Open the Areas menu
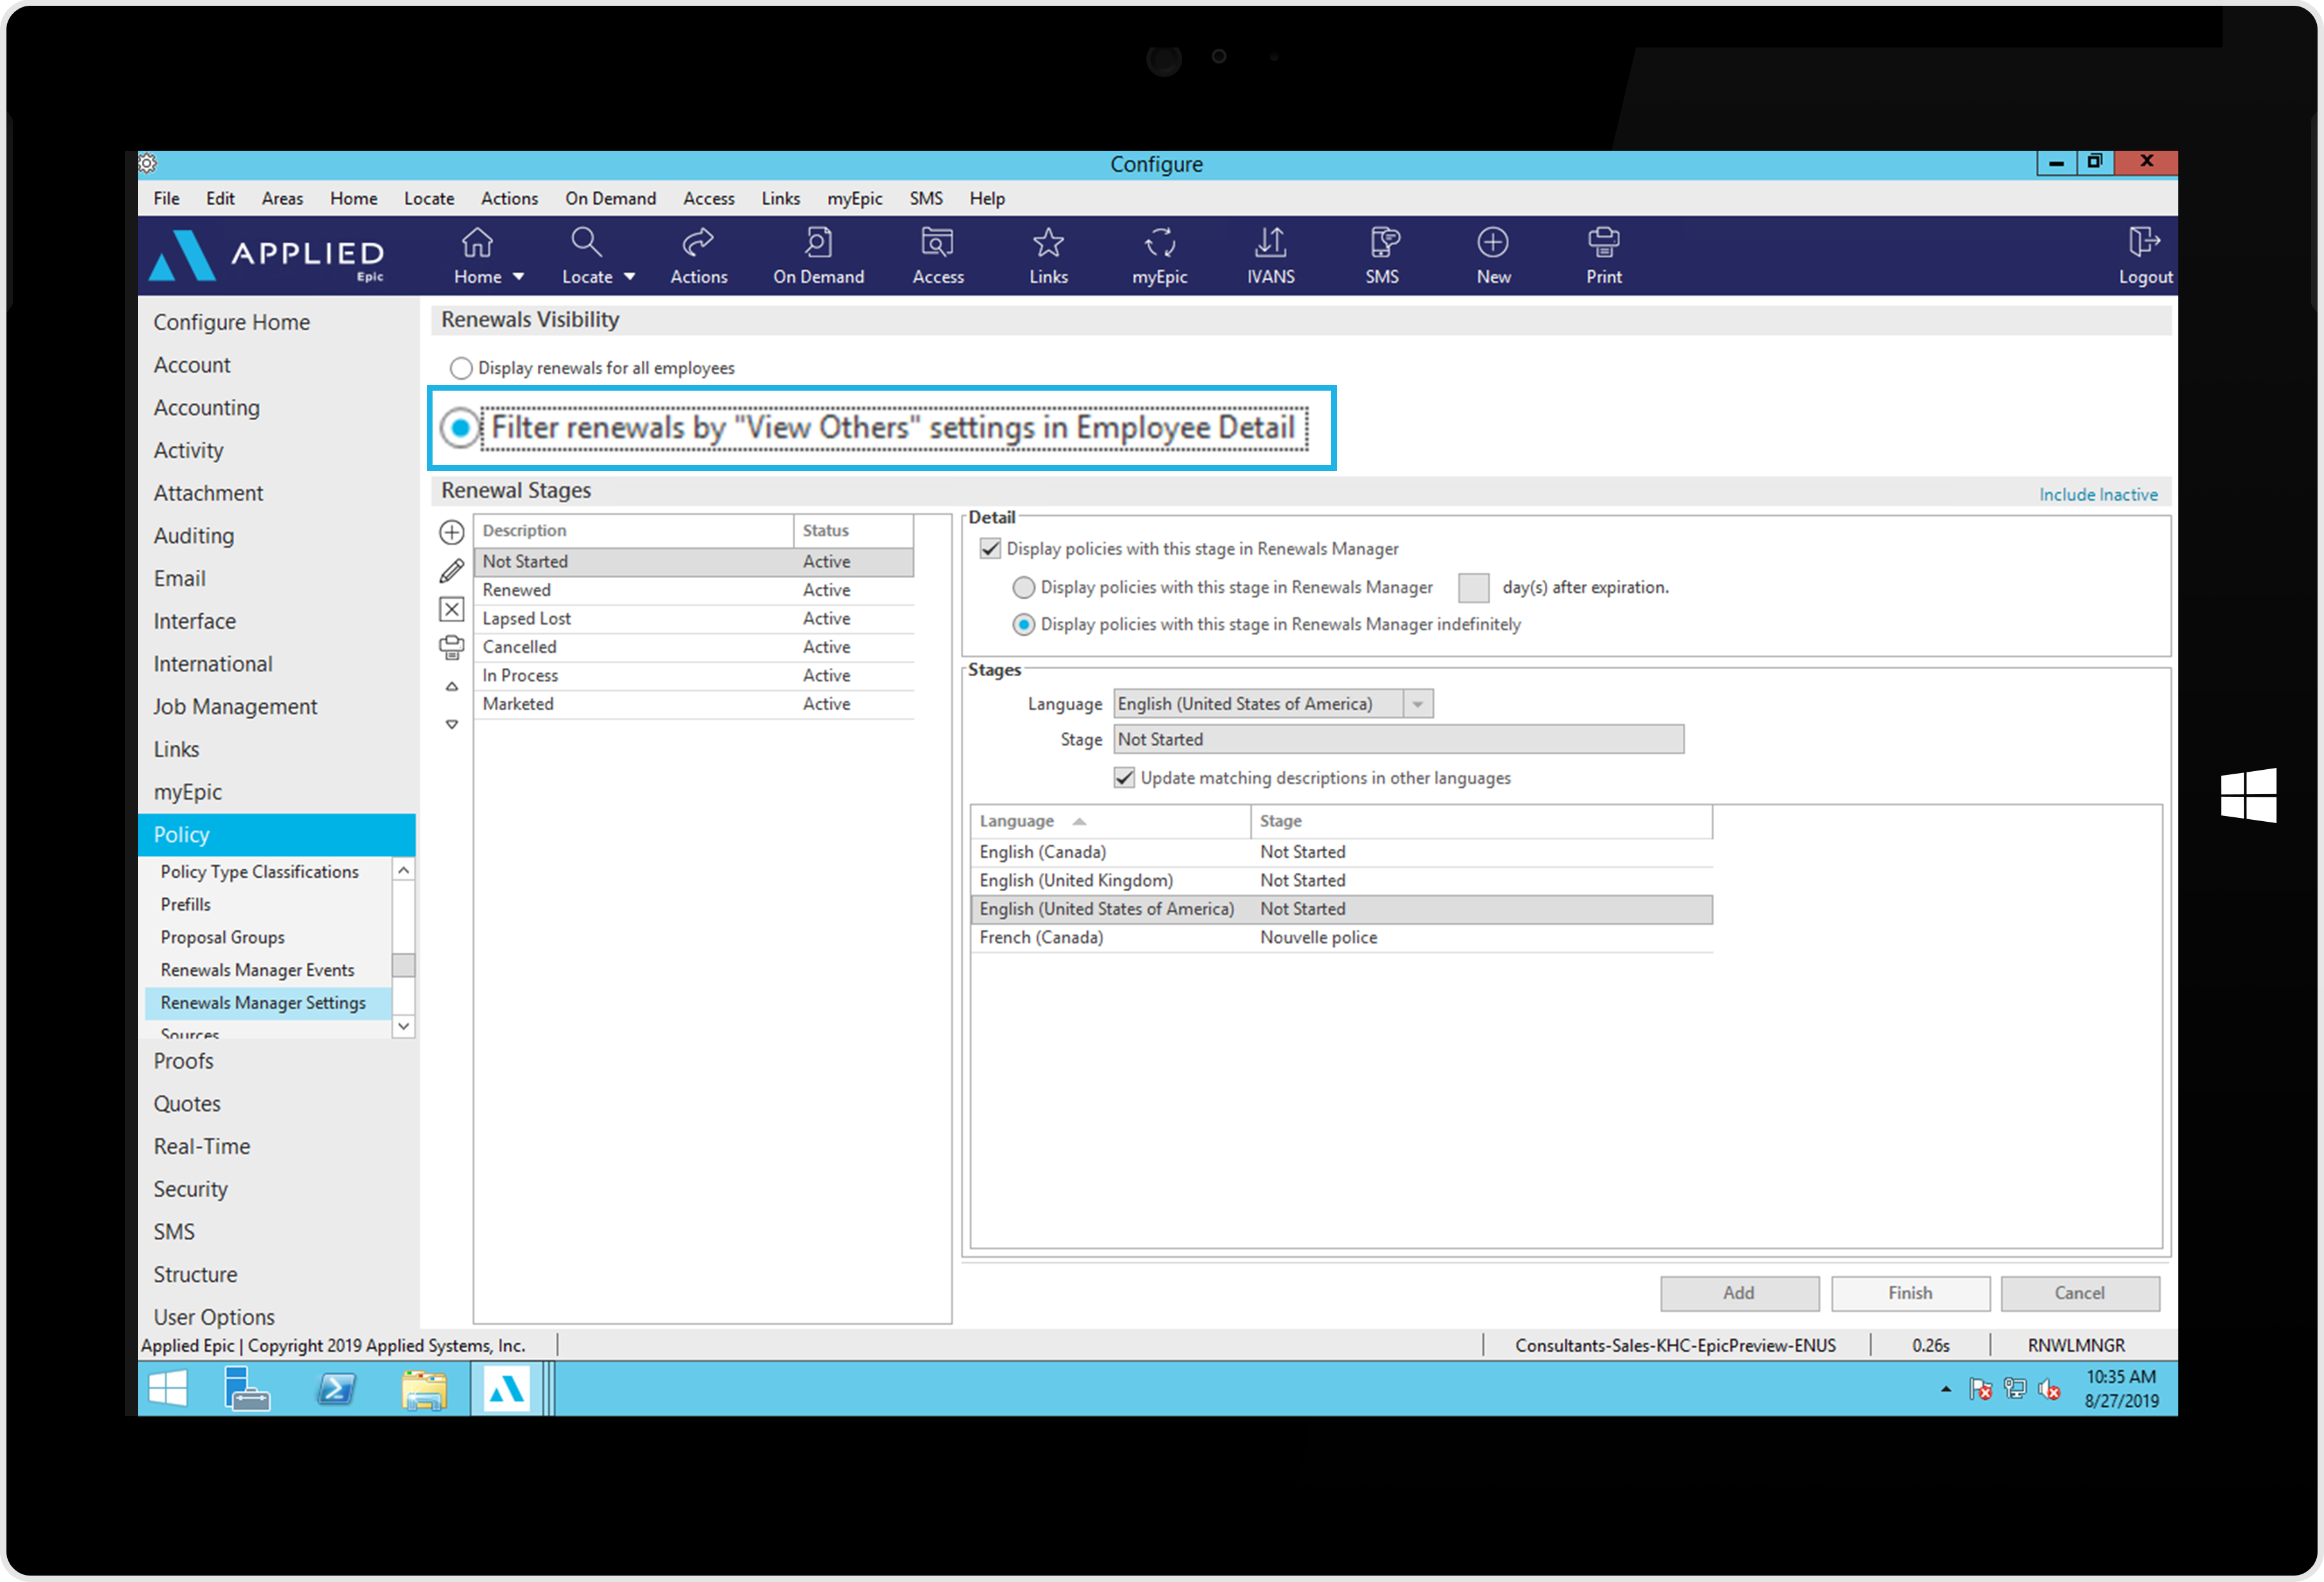Image resolution: width=2324 pixels, height=1582 pixels. click(x=282, y=198)
